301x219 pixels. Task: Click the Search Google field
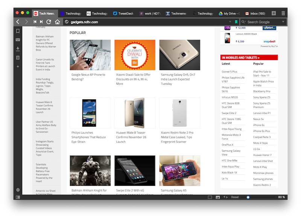tap(263, 22)
